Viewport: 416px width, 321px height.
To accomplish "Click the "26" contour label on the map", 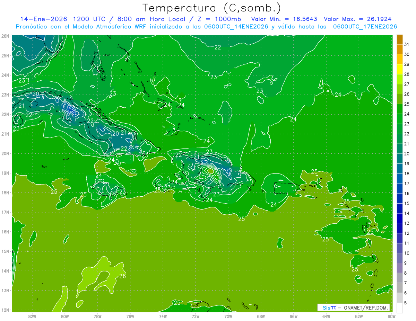I will tap(122, 276).
